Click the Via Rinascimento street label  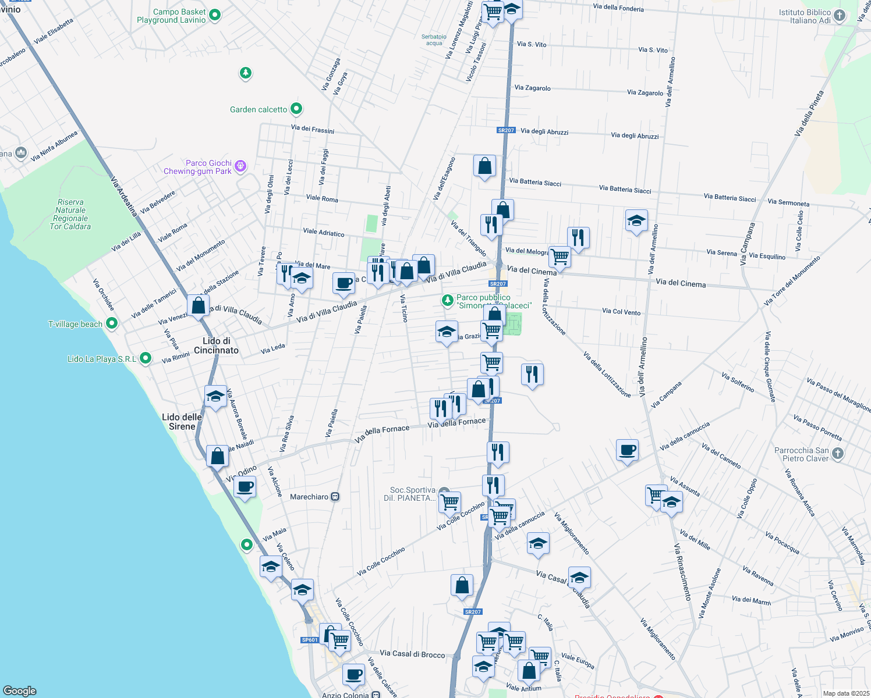(x=682, y=572)
